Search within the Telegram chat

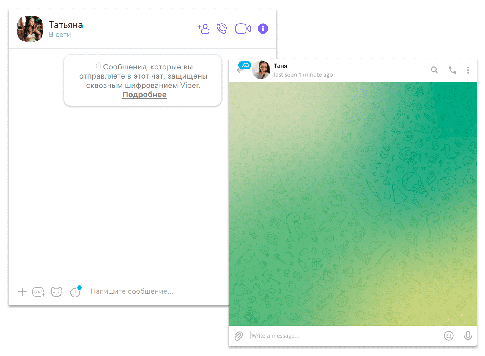click(x=434, y=70)
